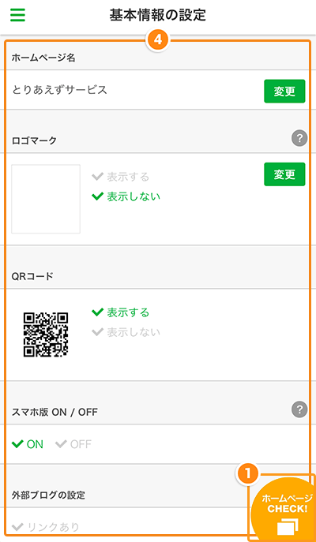316x542 pixels.
Task: Select リンクあり for external blog
Action: click(45, 527)
